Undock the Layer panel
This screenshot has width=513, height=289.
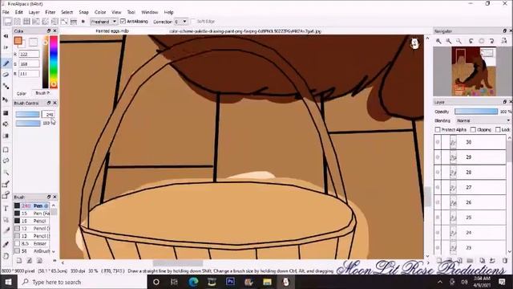click(x=504, y=102)
